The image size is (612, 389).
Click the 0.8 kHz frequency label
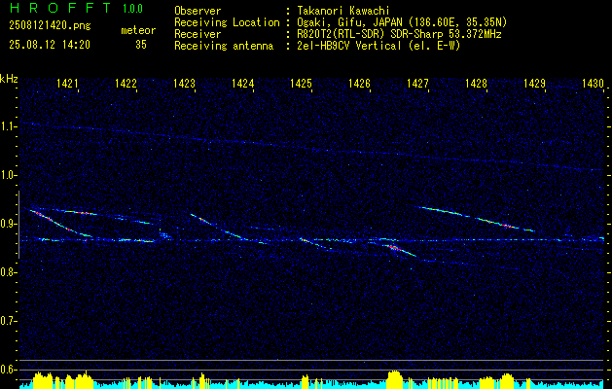[8, 272]
